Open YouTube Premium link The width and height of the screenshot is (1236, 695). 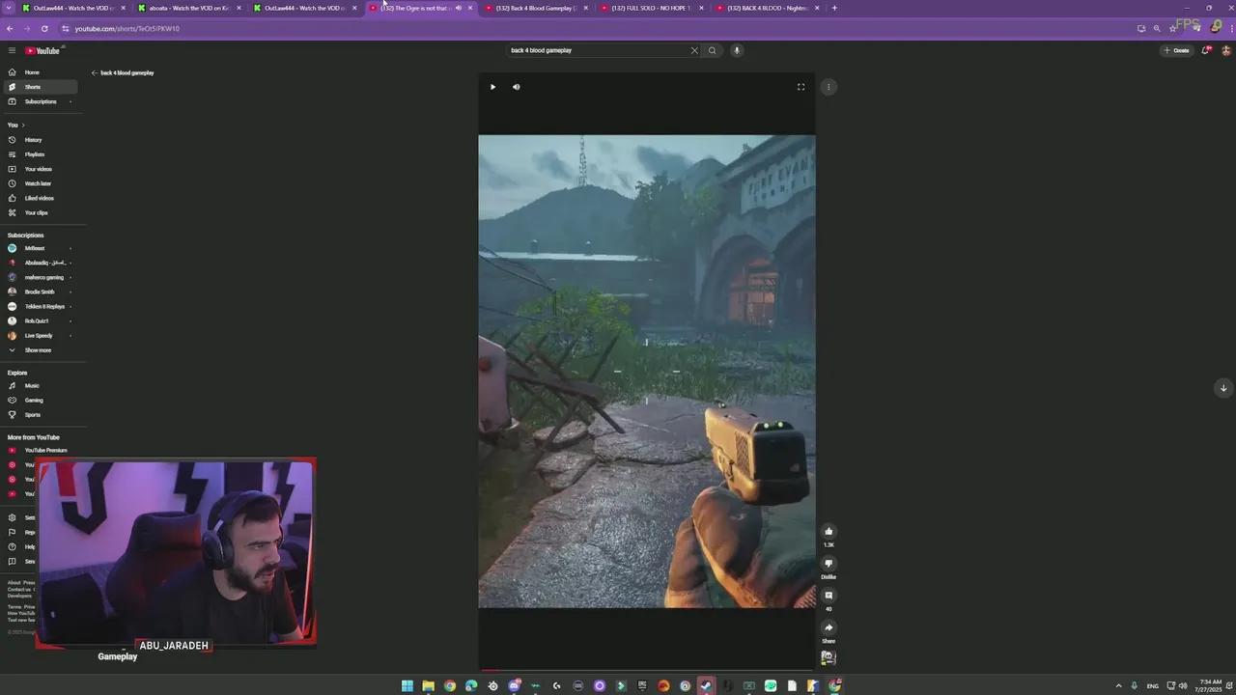(39, 450)
